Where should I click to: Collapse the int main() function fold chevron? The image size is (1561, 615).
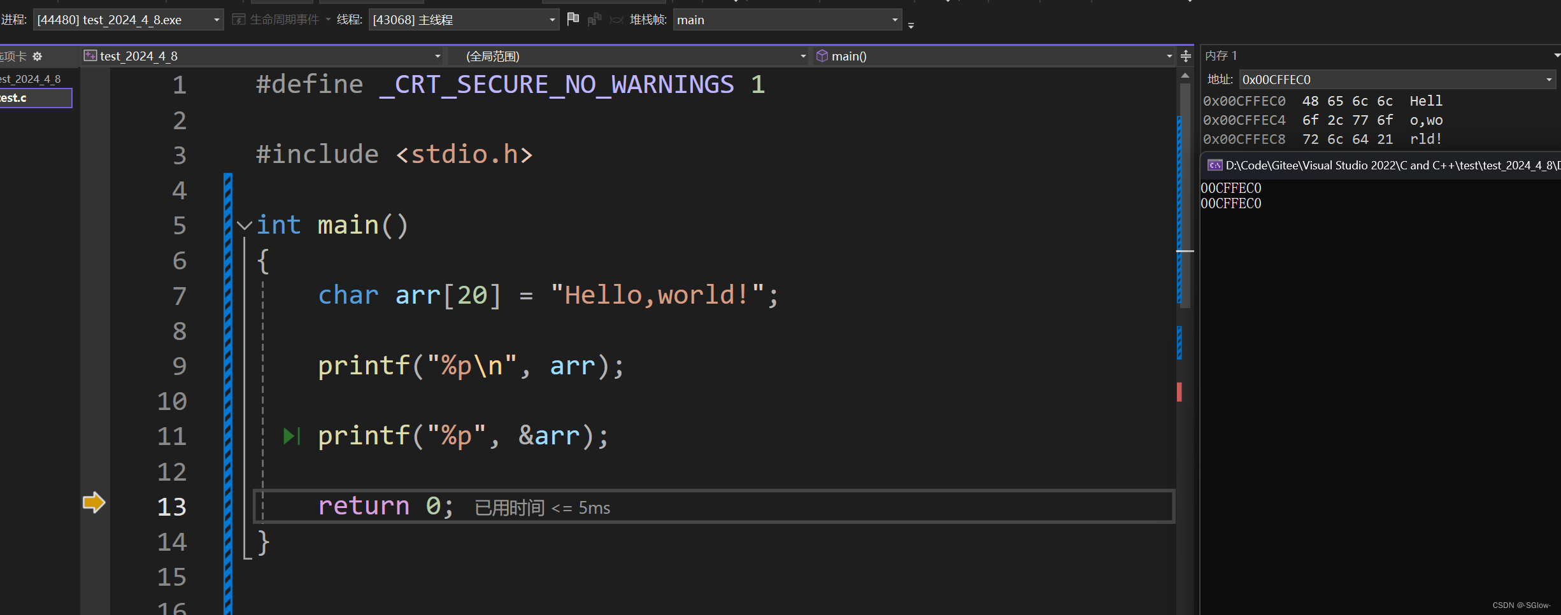pos(245,225)
